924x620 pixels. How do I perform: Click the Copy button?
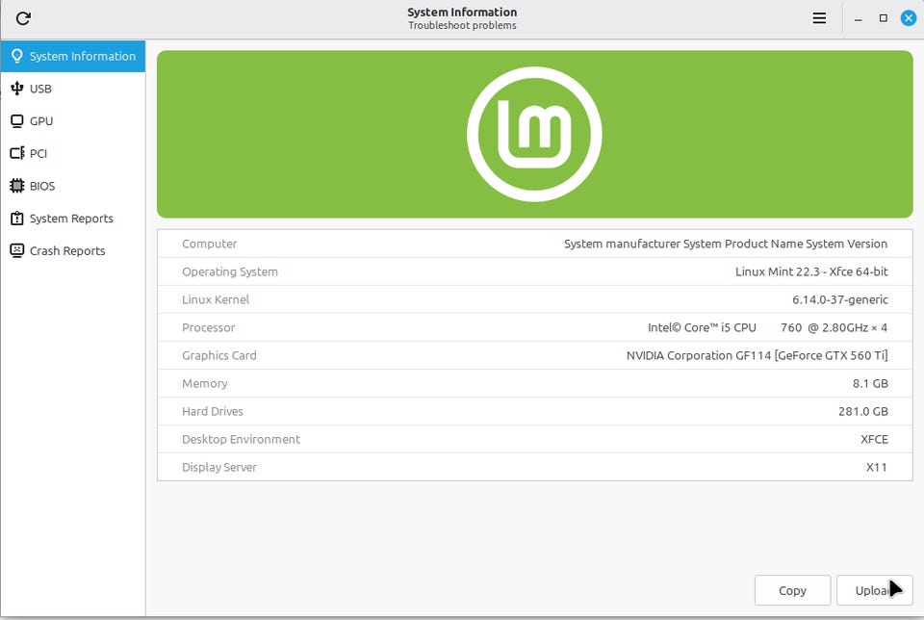(x=792, y=590)
